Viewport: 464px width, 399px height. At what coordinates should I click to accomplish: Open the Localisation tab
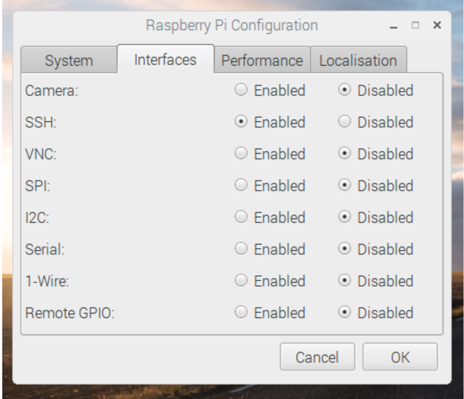[358, 60]
